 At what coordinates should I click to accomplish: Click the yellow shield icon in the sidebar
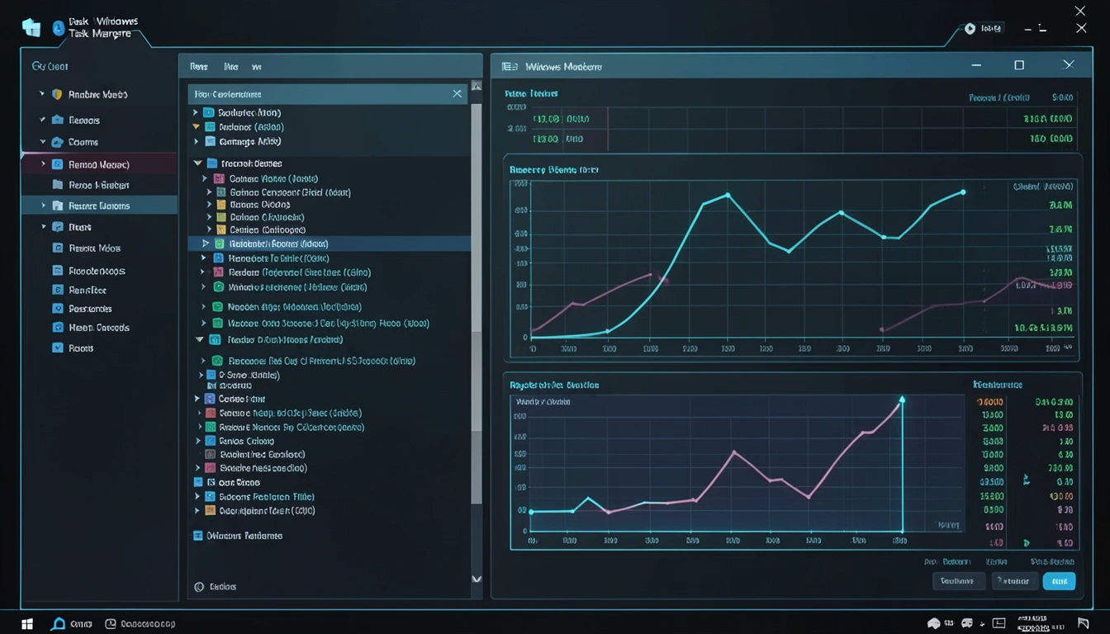(57, 94)
